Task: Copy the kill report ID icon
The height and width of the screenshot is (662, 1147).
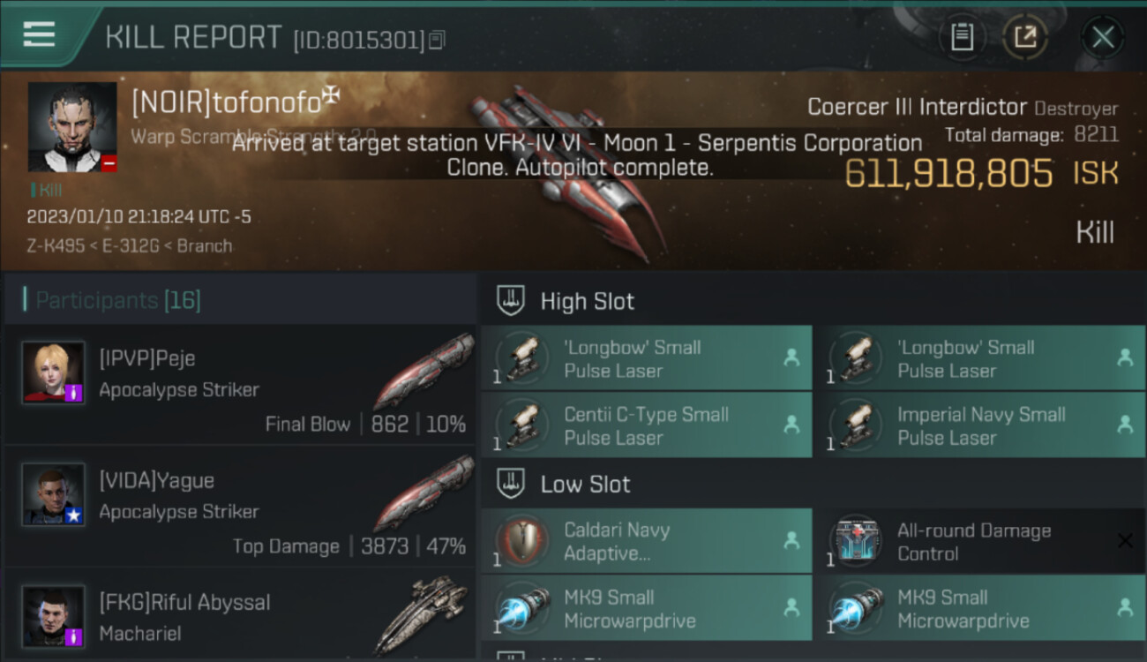Action: pos(437,40)
